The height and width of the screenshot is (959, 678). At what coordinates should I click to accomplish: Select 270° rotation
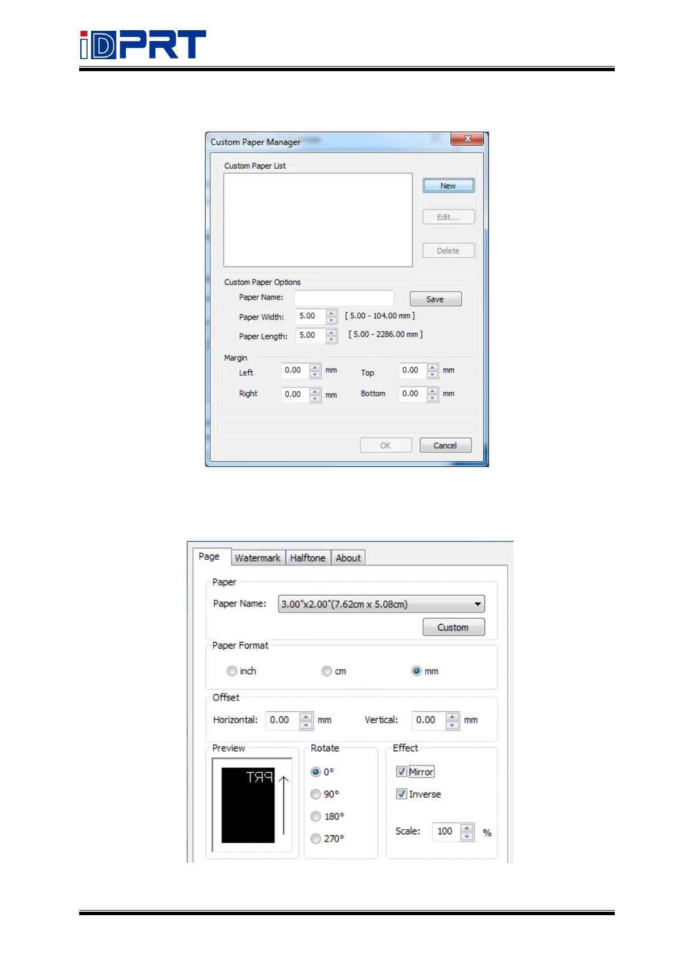pyautogui.click(x=316, y=838)
